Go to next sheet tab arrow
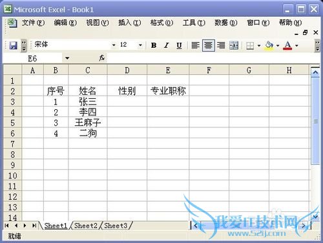Screen dimensions: 323x243 coord(25,226)
